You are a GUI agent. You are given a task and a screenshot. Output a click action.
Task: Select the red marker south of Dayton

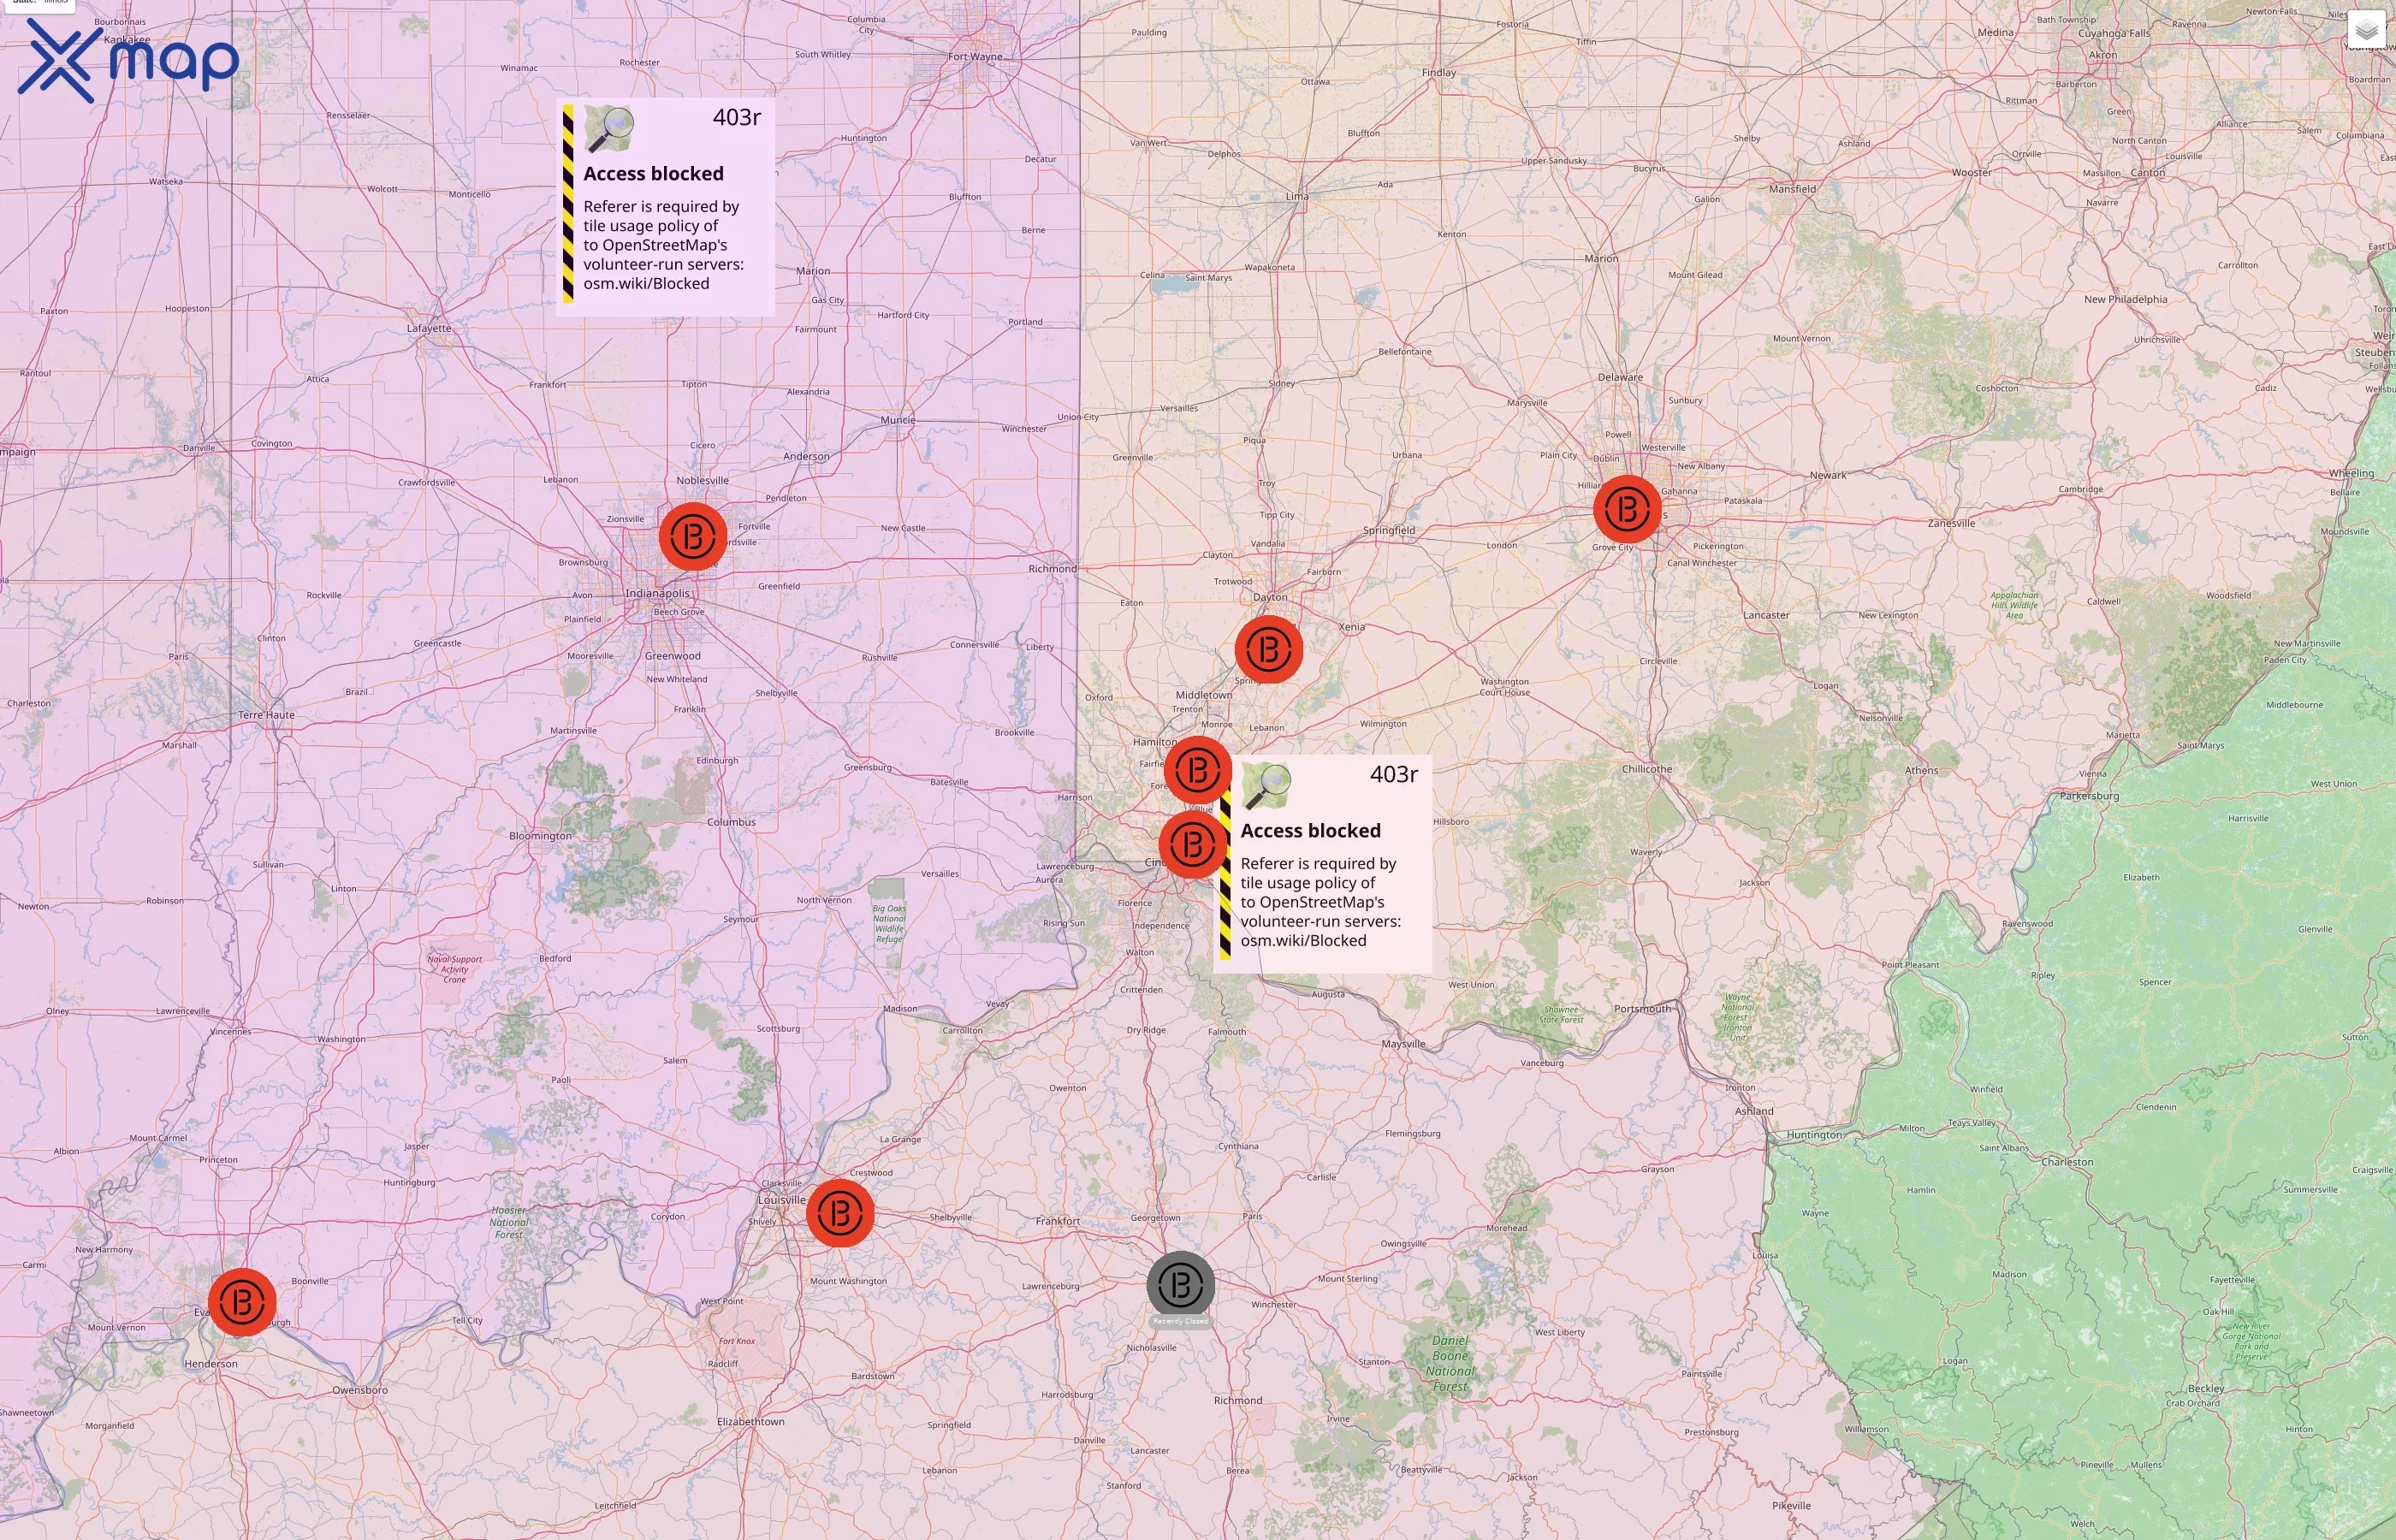pyautogui.click(x=1268, y=650)
